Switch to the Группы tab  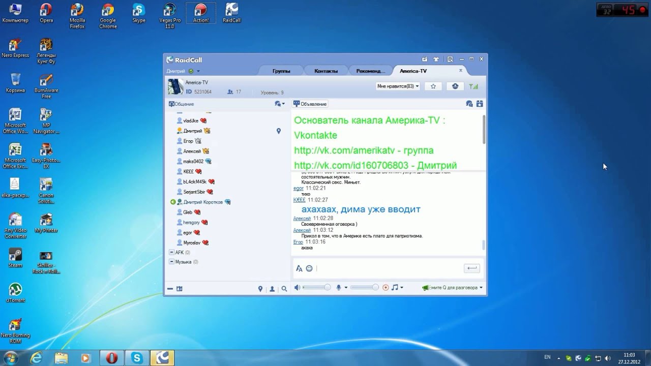[281, 71]
